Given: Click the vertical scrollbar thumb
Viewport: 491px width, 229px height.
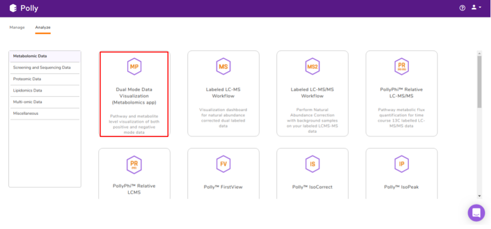Looking at the screenshot, I should [x=479, y=82].
